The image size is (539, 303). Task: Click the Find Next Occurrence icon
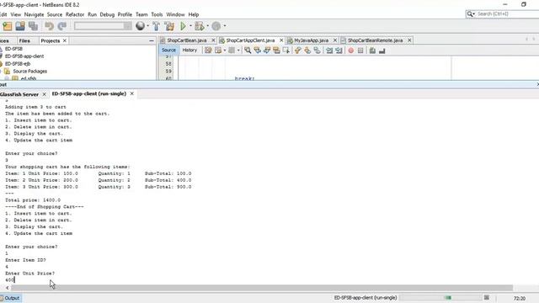267,50
